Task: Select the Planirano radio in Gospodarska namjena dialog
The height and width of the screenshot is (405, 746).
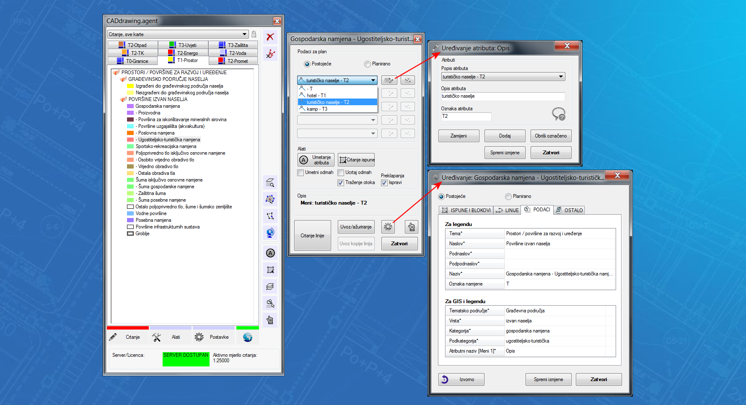Action: (x=368, y=64)
